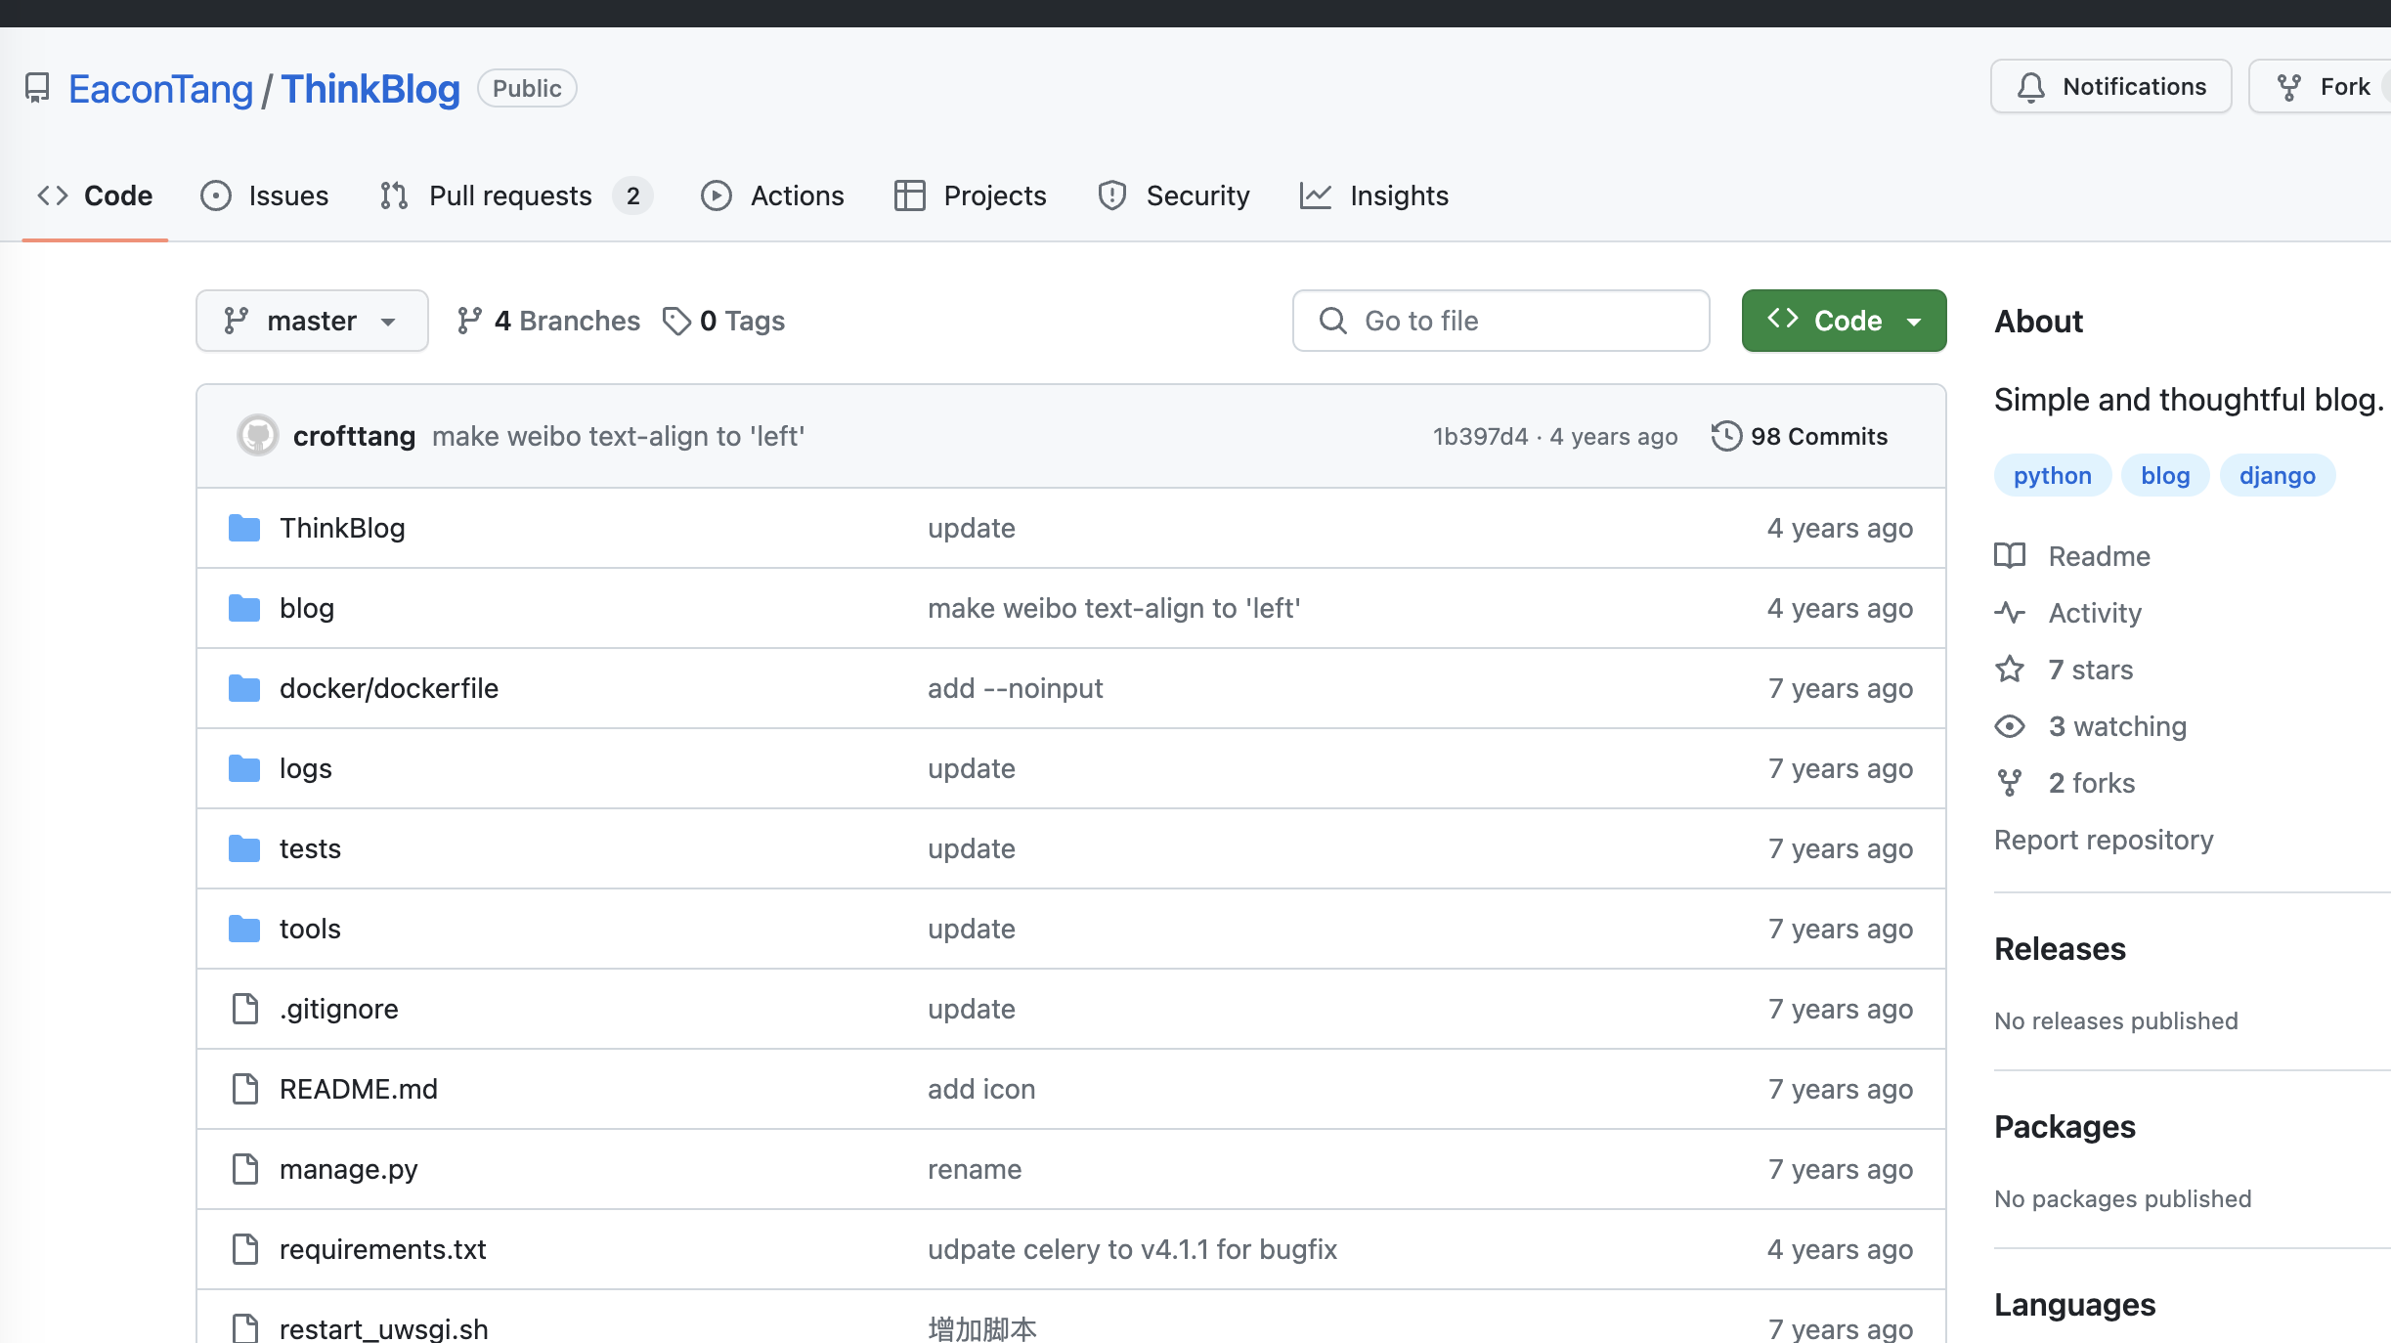Open 'add --noinput' commit message

(x=1016, y=688)
